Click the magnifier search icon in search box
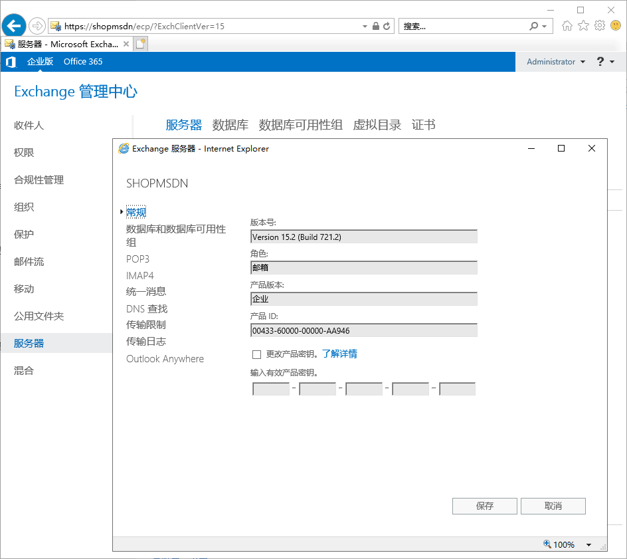The image size is (627, 559). (x=533, y=26)
